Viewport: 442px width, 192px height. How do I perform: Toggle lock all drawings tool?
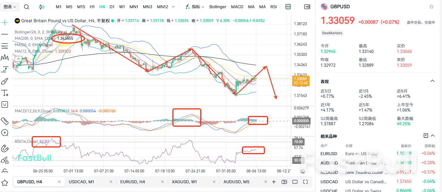5,160
